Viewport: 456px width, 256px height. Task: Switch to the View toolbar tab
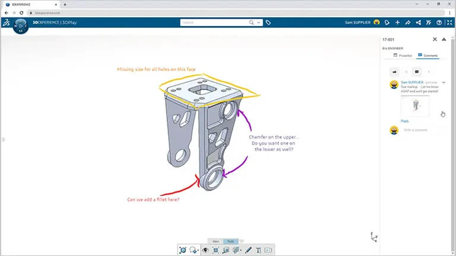[216, 241]
